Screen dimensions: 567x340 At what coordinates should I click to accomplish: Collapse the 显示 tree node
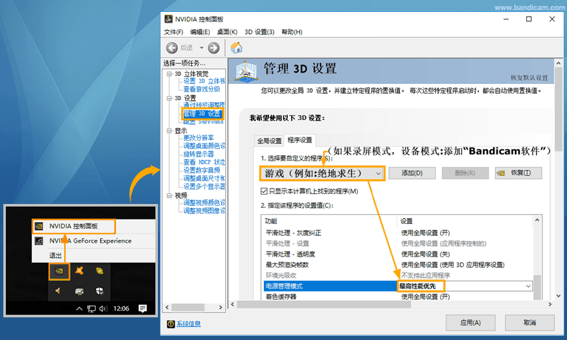tap(169, 131)
